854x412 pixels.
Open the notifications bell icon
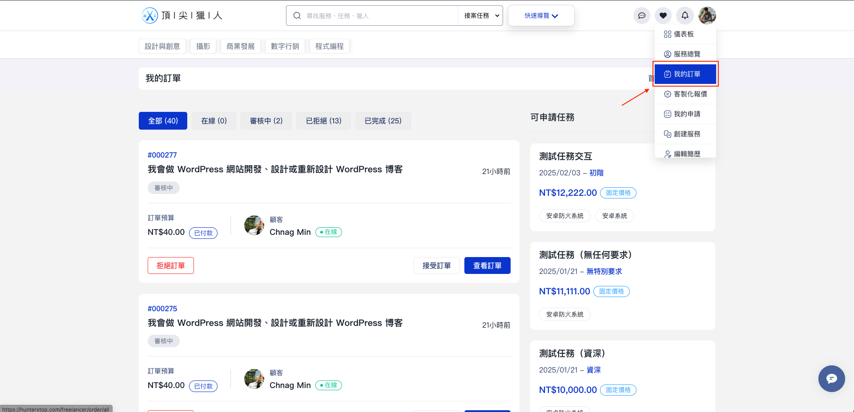pos(685,16)
